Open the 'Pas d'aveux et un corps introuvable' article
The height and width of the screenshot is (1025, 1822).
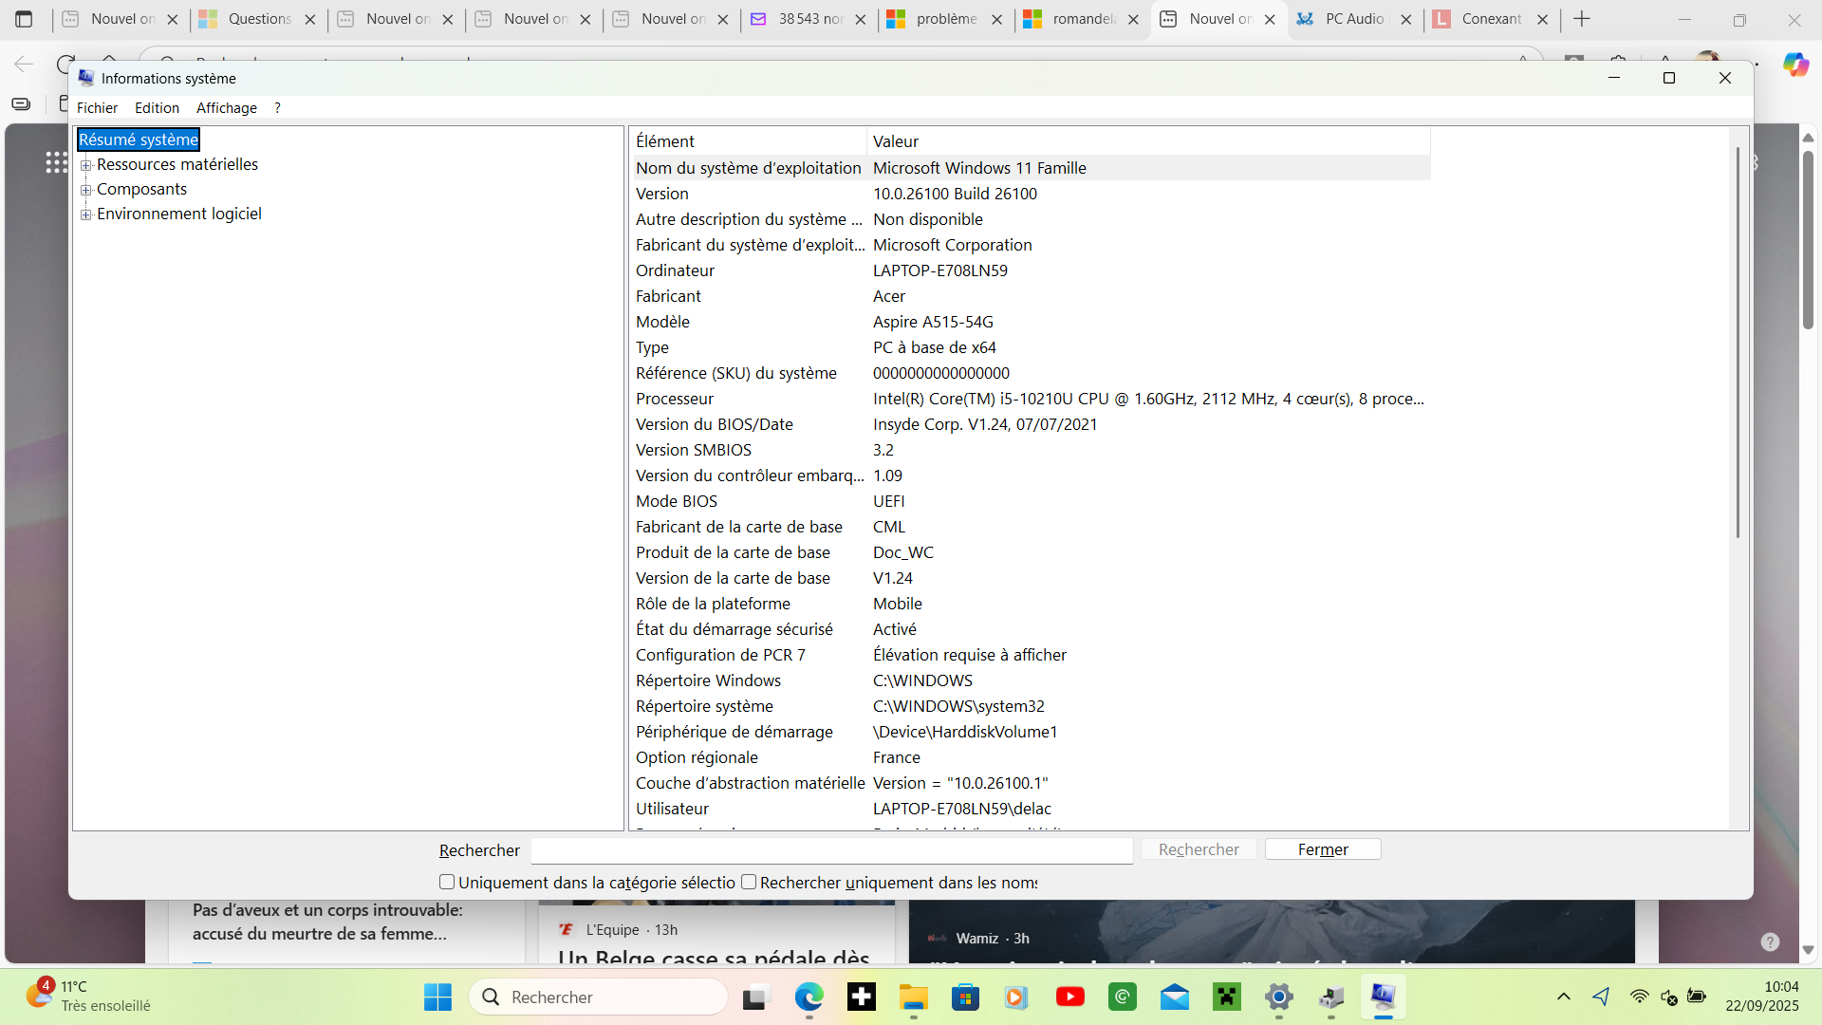point(327,922)
